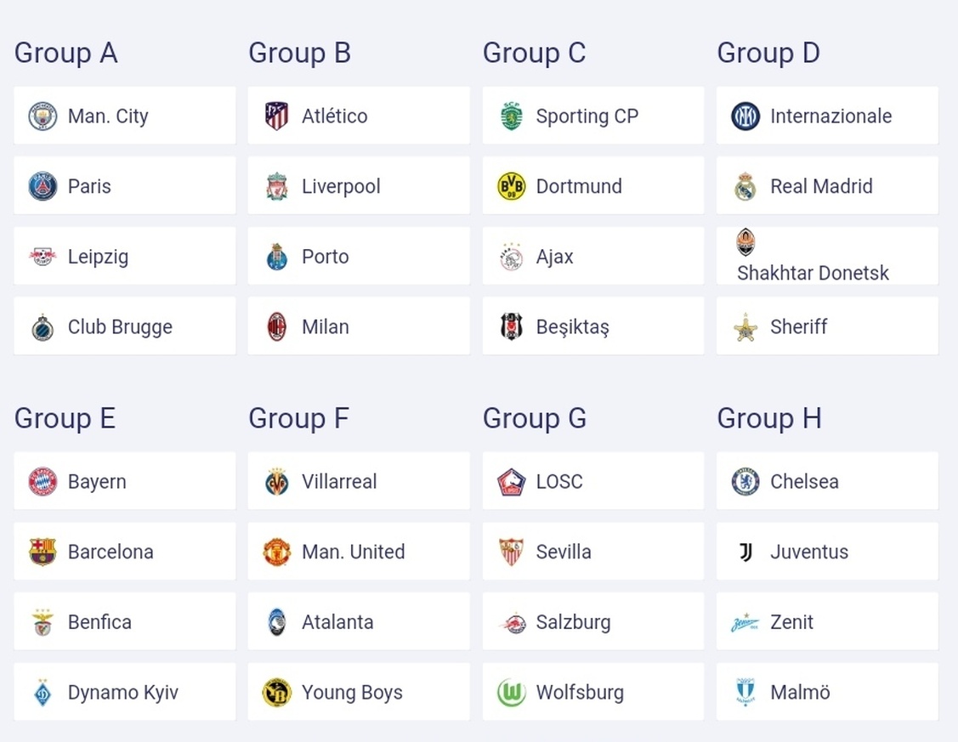The width and height of the screenshot is (958, 742).
Task: Open the Chelsea team card
Action: click(826, 481)
